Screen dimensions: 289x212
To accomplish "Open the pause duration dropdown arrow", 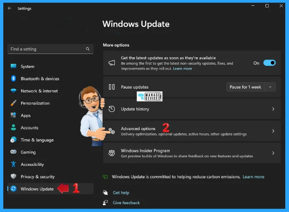I will [270, 87].
